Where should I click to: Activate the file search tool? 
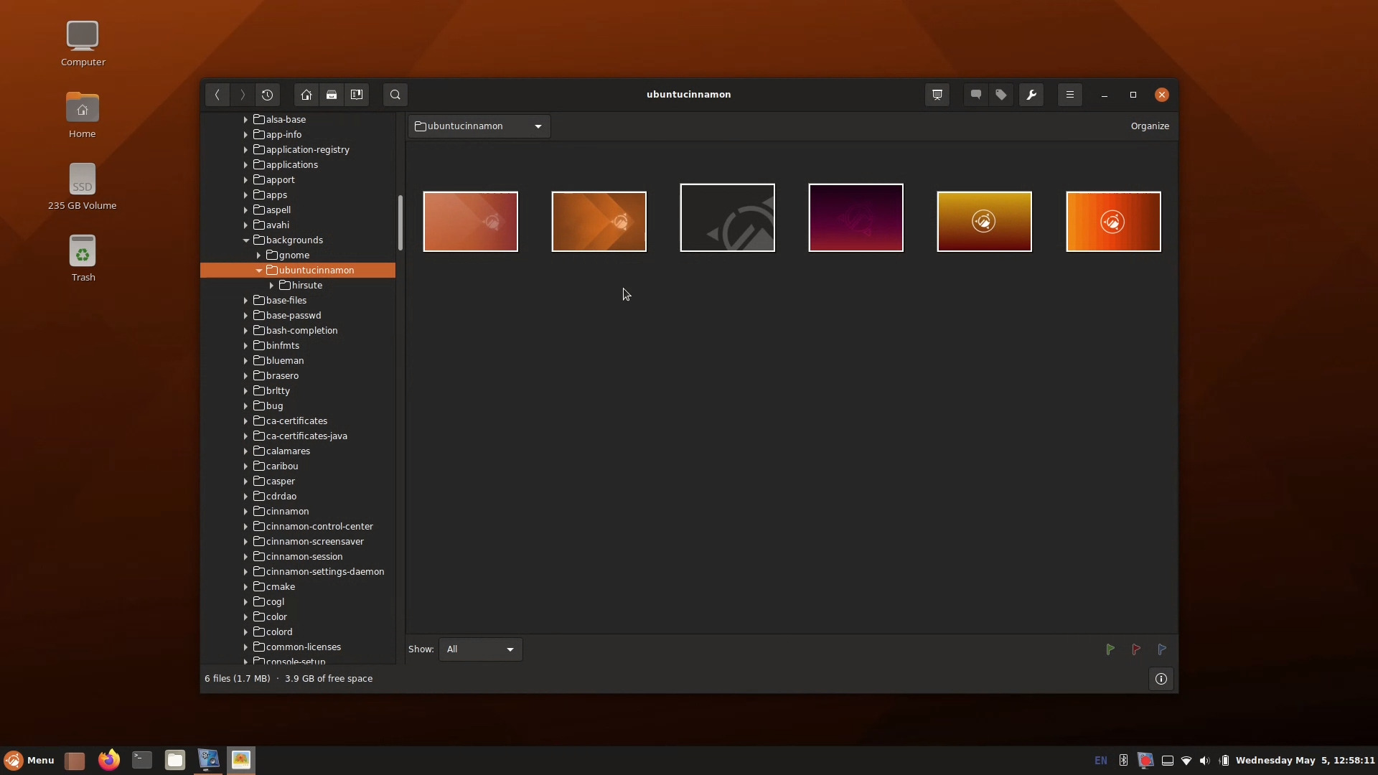pyautogui.click(x=395, y=94)
